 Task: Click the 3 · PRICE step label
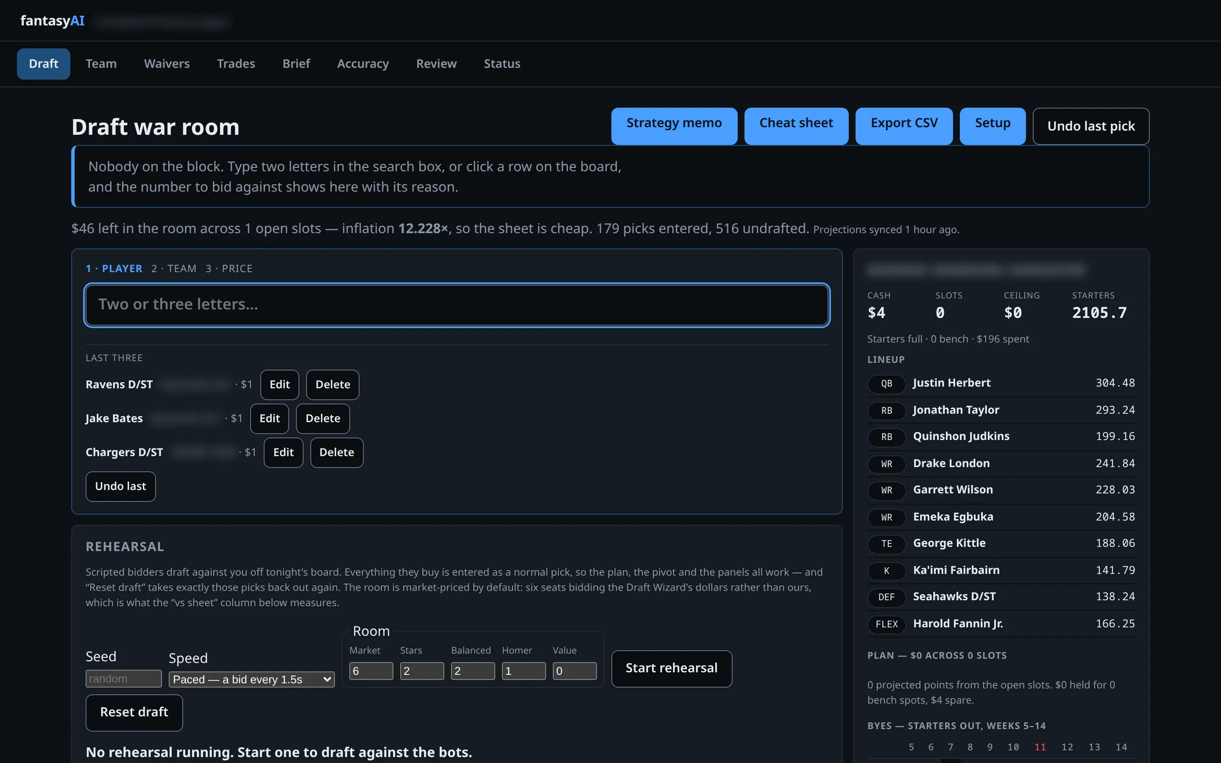point(229,269)
